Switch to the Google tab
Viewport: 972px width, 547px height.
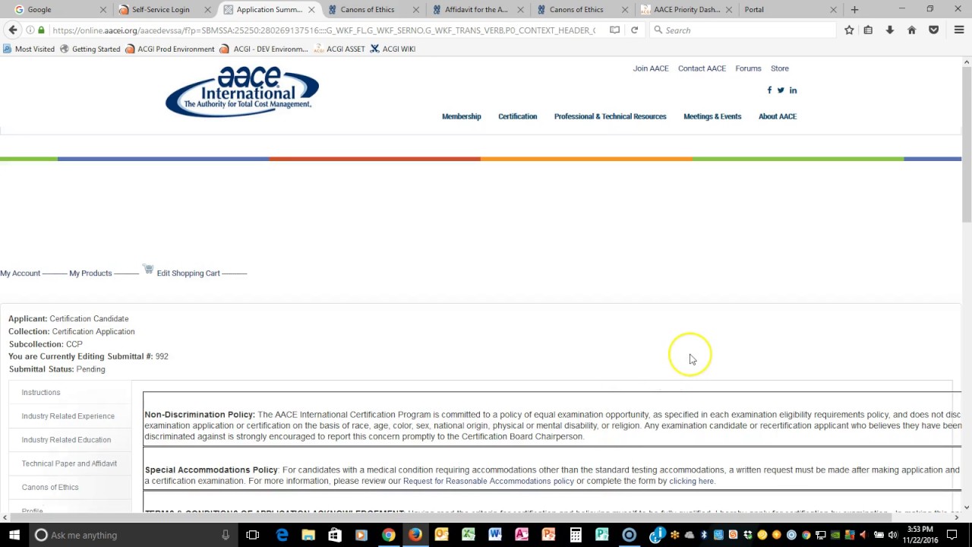58,9
